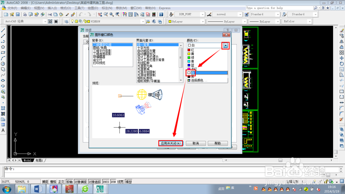Click the Undo arrow icon
This screenshot has width=345, height=194.
[80, 14]
